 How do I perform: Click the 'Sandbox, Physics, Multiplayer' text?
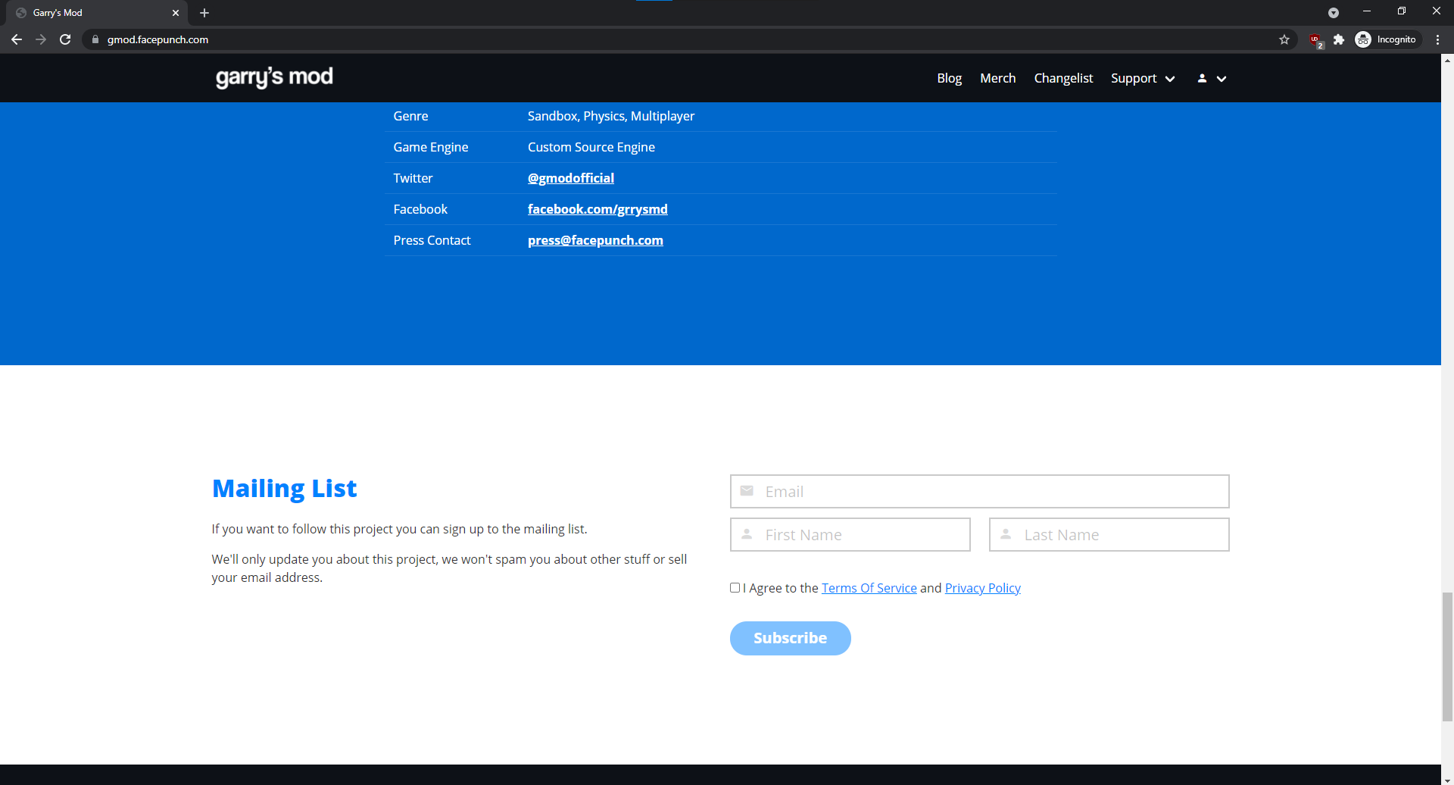tap(611, 116)
